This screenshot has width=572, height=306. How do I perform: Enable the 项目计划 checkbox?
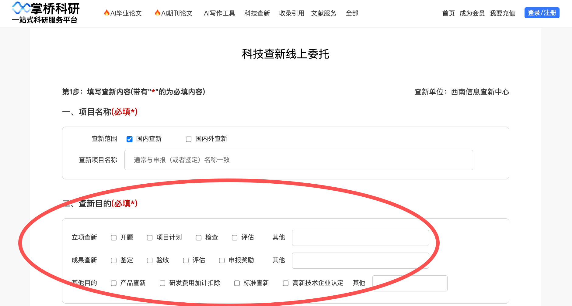[x=149, y=238]
